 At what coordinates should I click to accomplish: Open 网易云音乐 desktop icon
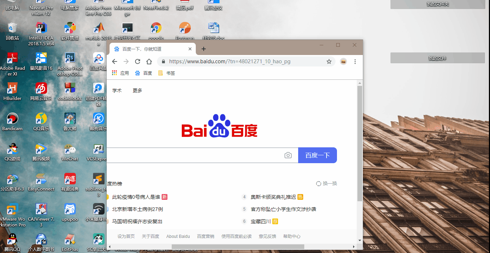click(41, 91)
